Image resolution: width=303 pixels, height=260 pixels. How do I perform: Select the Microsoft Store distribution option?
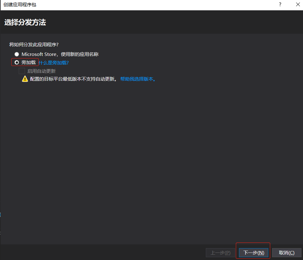[17, 54]
